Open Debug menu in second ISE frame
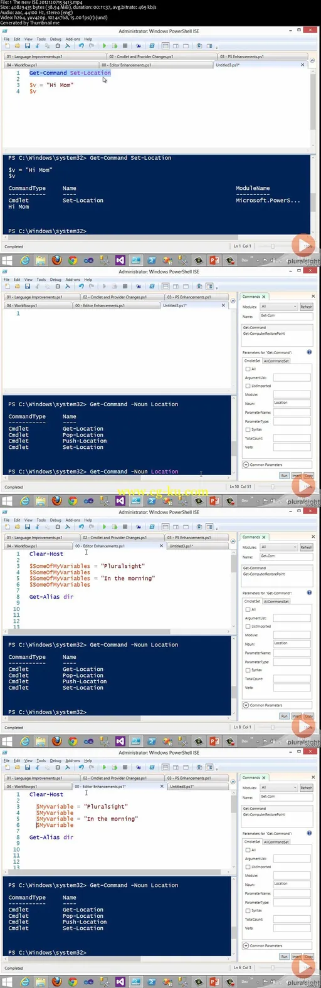Screen dimensions: 321x988 [56, 280]
